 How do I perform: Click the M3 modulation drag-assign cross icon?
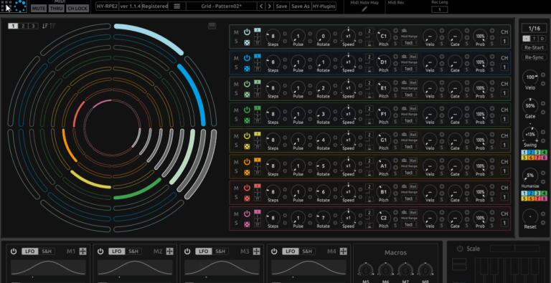coord(257,251)
